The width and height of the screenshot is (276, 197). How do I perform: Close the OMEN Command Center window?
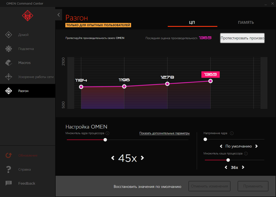272,4
